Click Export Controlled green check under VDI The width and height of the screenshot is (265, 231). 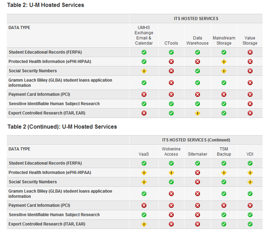click(250, 224)
